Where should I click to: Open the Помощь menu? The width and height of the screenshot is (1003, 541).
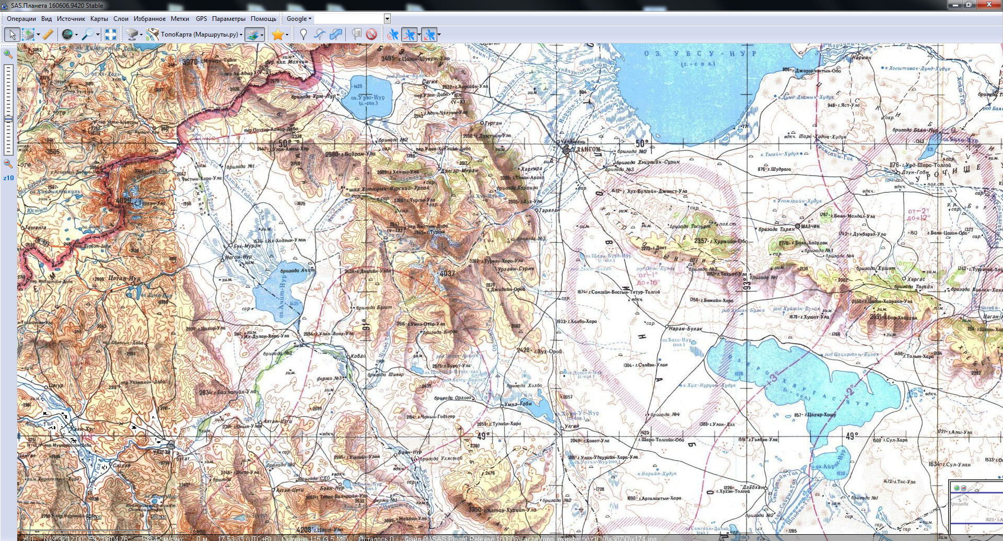pos(264,19)
